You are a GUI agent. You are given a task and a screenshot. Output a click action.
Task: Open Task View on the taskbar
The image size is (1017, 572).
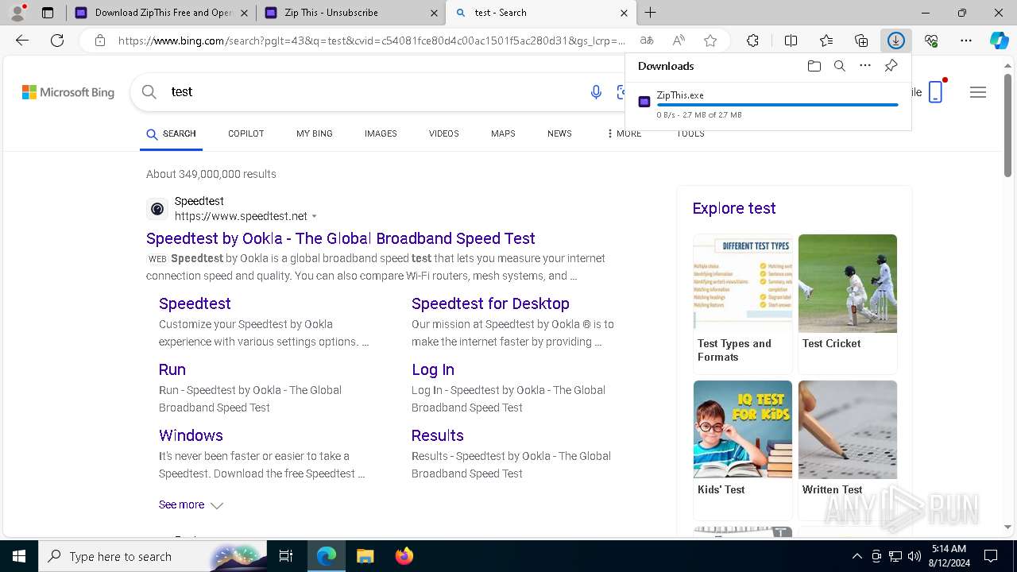click(x=286, y=556)
